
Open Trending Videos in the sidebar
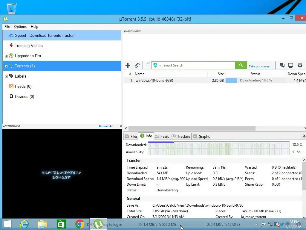tap(29, 46)
